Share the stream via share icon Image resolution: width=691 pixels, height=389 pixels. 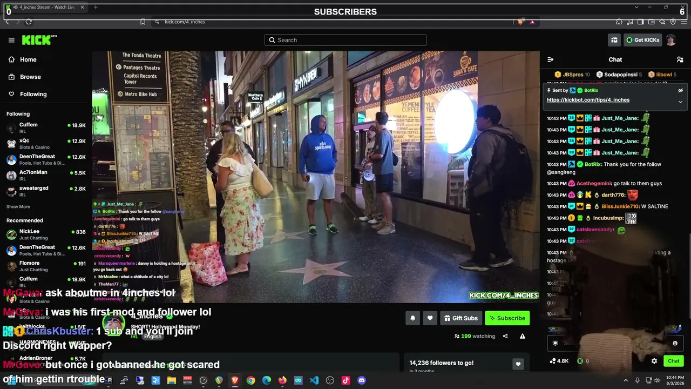pos(505,336)
